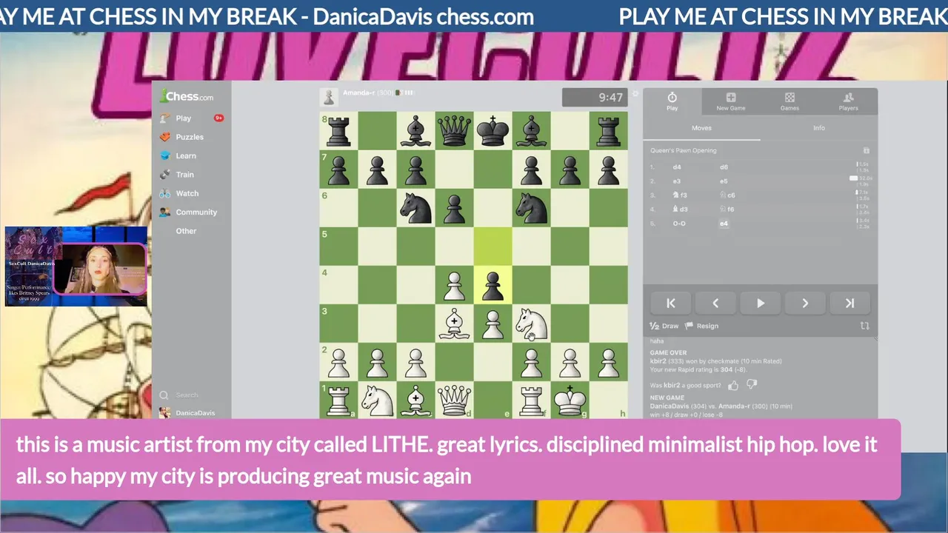Select knight c6 move in move list
Screen dimensions: 948x533
(x=727, y=195)
